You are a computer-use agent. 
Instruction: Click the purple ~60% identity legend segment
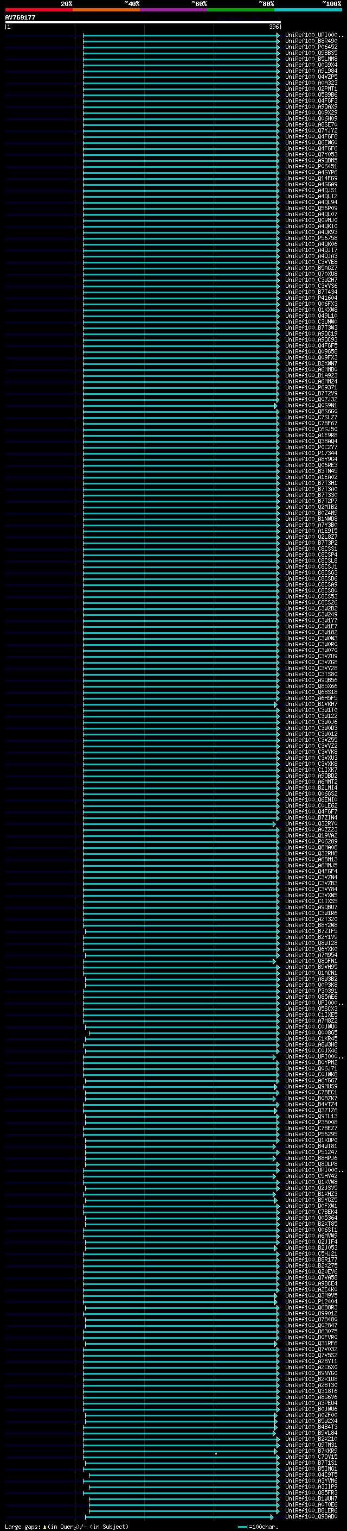174,10
